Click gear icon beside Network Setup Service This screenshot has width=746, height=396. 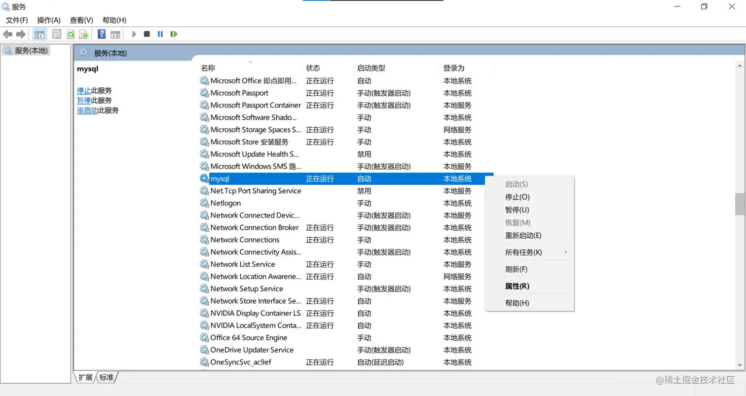point(204,288)
